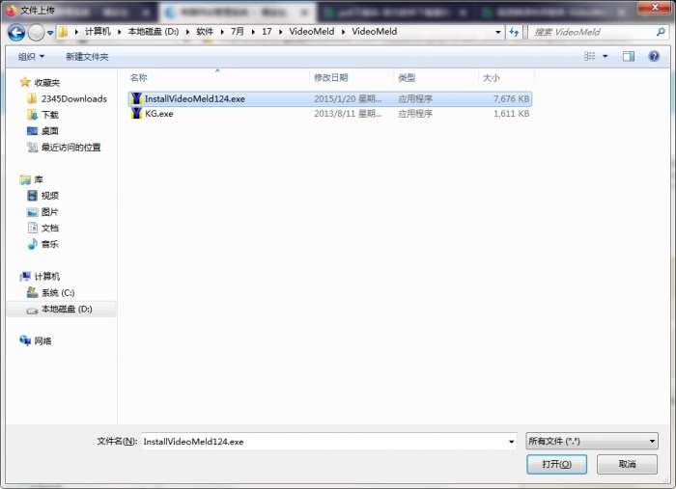Screen dimensions: 676x489
Task: Toggle the preview pane icon
Action: pyautogui.click(x=628, y=56)
